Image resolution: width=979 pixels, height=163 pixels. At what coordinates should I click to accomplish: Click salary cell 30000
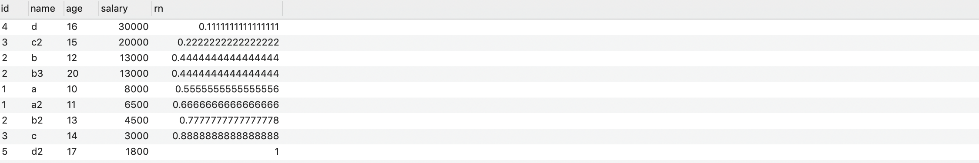click(125, 27)
